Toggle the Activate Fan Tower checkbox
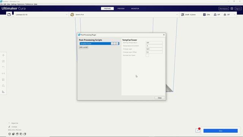The width and height of the screenshot is (243, 137). click(x=147, y=56)
